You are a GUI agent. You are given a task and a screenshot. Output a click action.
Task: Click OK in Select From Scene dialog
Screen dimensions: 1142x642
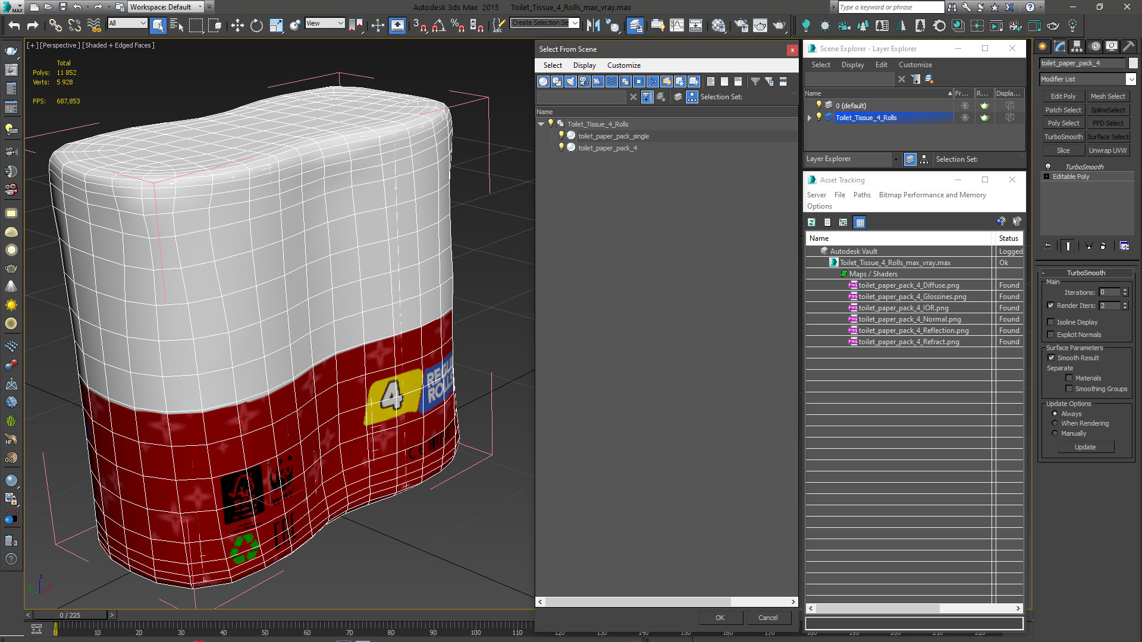coord(720,618)
